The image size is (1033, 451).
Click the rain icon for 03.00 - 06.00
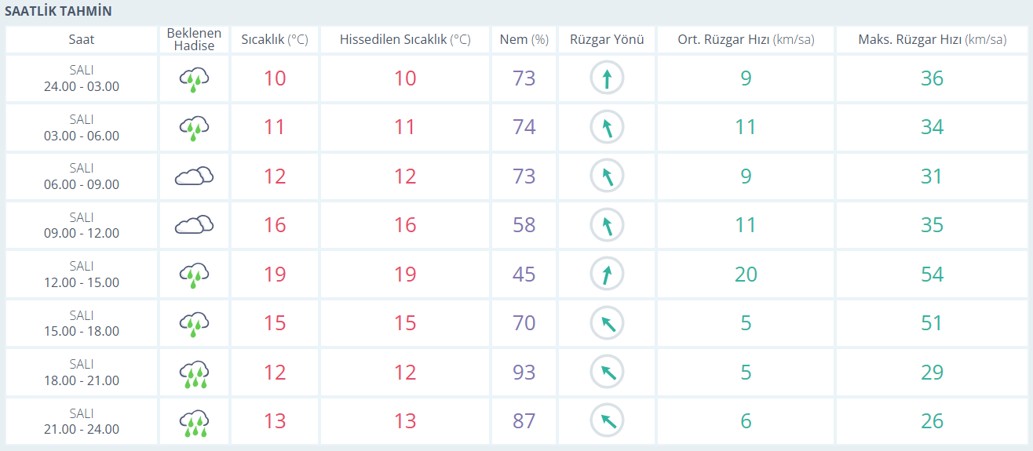[x=194, y=127]
